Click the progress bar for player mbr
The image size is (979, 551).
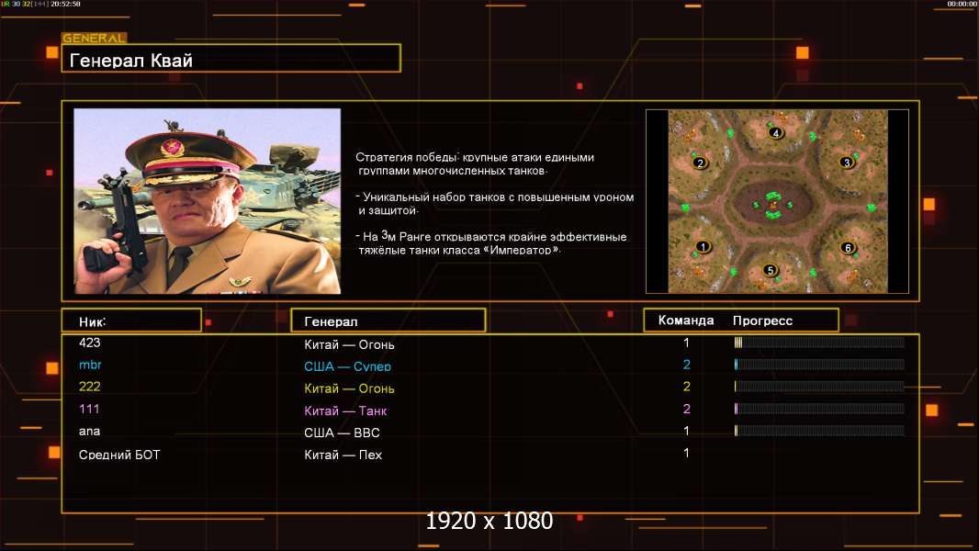point(819,365)
